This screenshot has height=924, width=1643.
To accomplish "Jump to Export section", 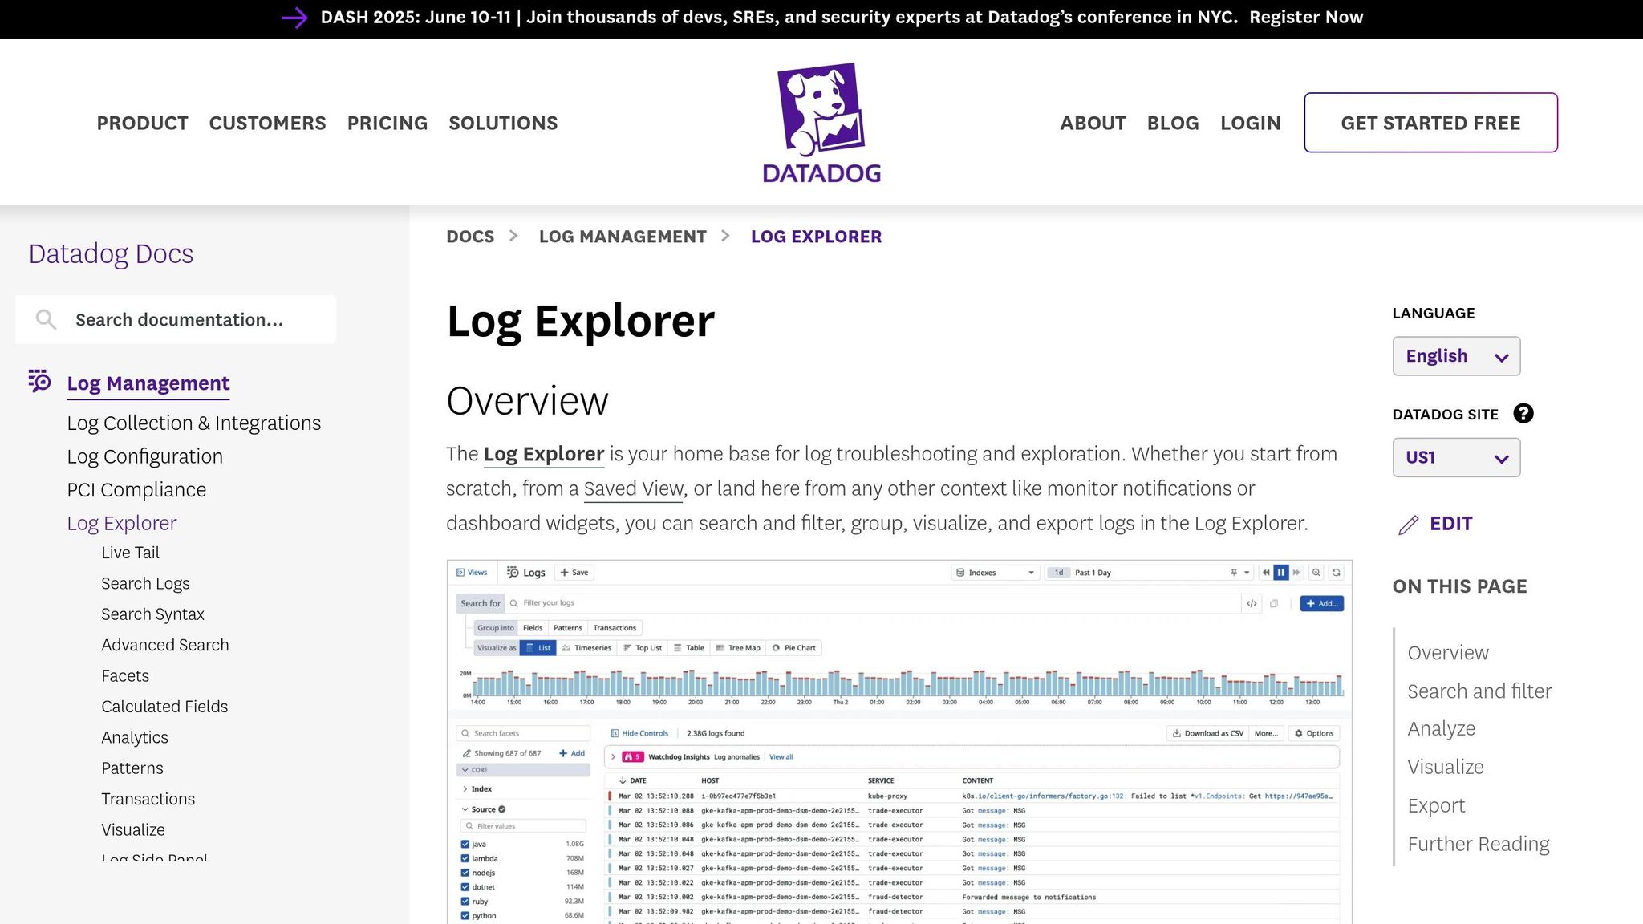I will pyautogui.click(x=1436, y=805).
